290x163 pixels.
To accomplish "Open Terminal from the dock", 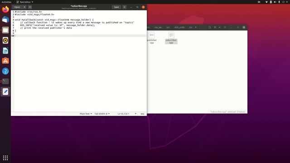I will pos(5,81).
